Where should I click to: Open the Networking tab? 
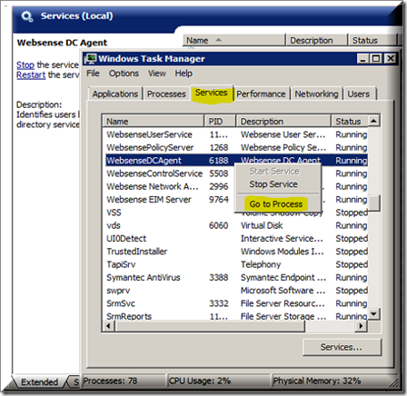click(316, 94)
